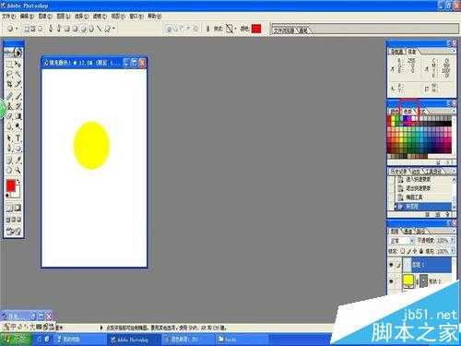Open the Image menu
The height and width of the screenshot is (346, 461).
45,16
